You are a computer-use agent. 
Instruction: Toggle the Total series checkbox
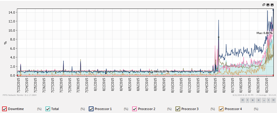[48, 109]
